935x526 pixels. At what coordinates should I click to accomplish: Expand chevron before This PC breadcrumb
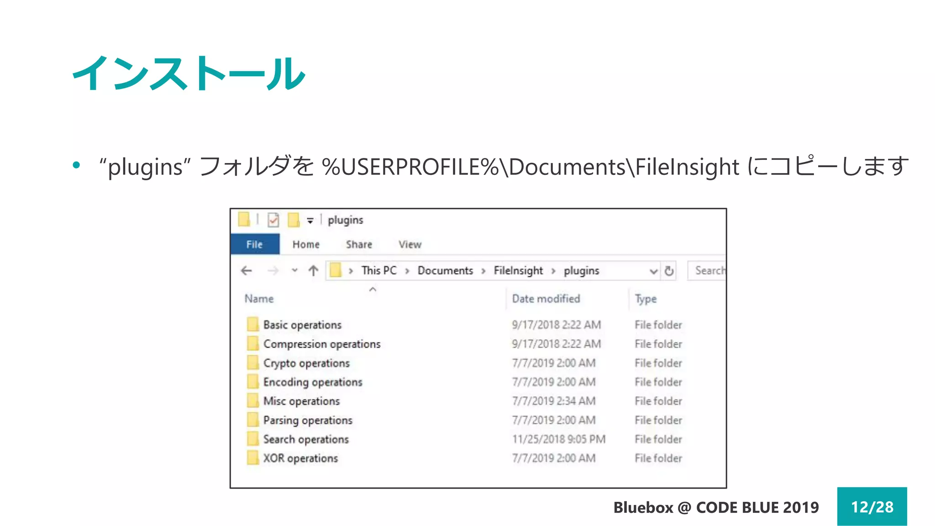[351, 271]
